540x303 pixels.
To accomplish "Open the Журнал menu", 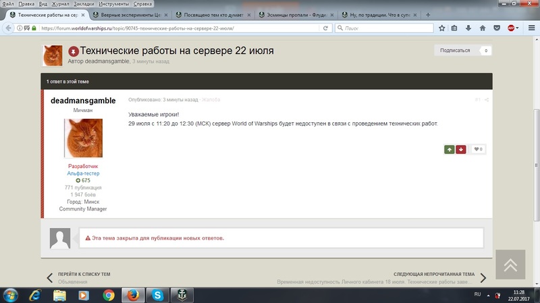I will [60, 4].
